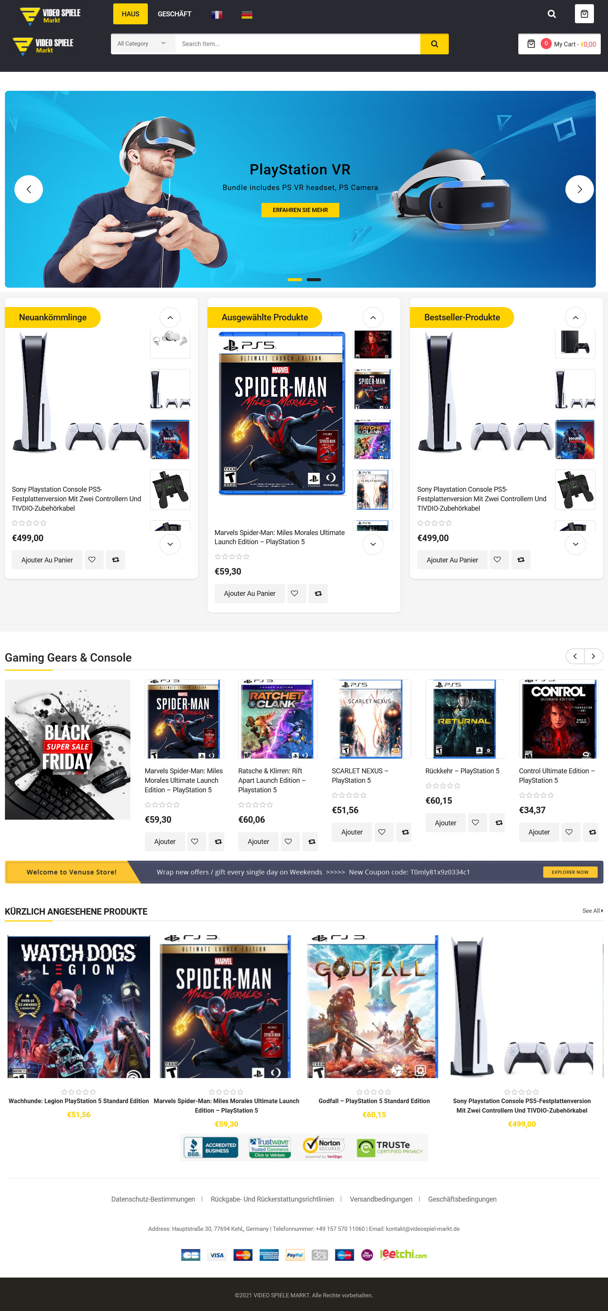Image resolution: width=608 pixels, height=1311 pixels.
Task: Click the yellow search magnifier button
Action: click(434, 44)
